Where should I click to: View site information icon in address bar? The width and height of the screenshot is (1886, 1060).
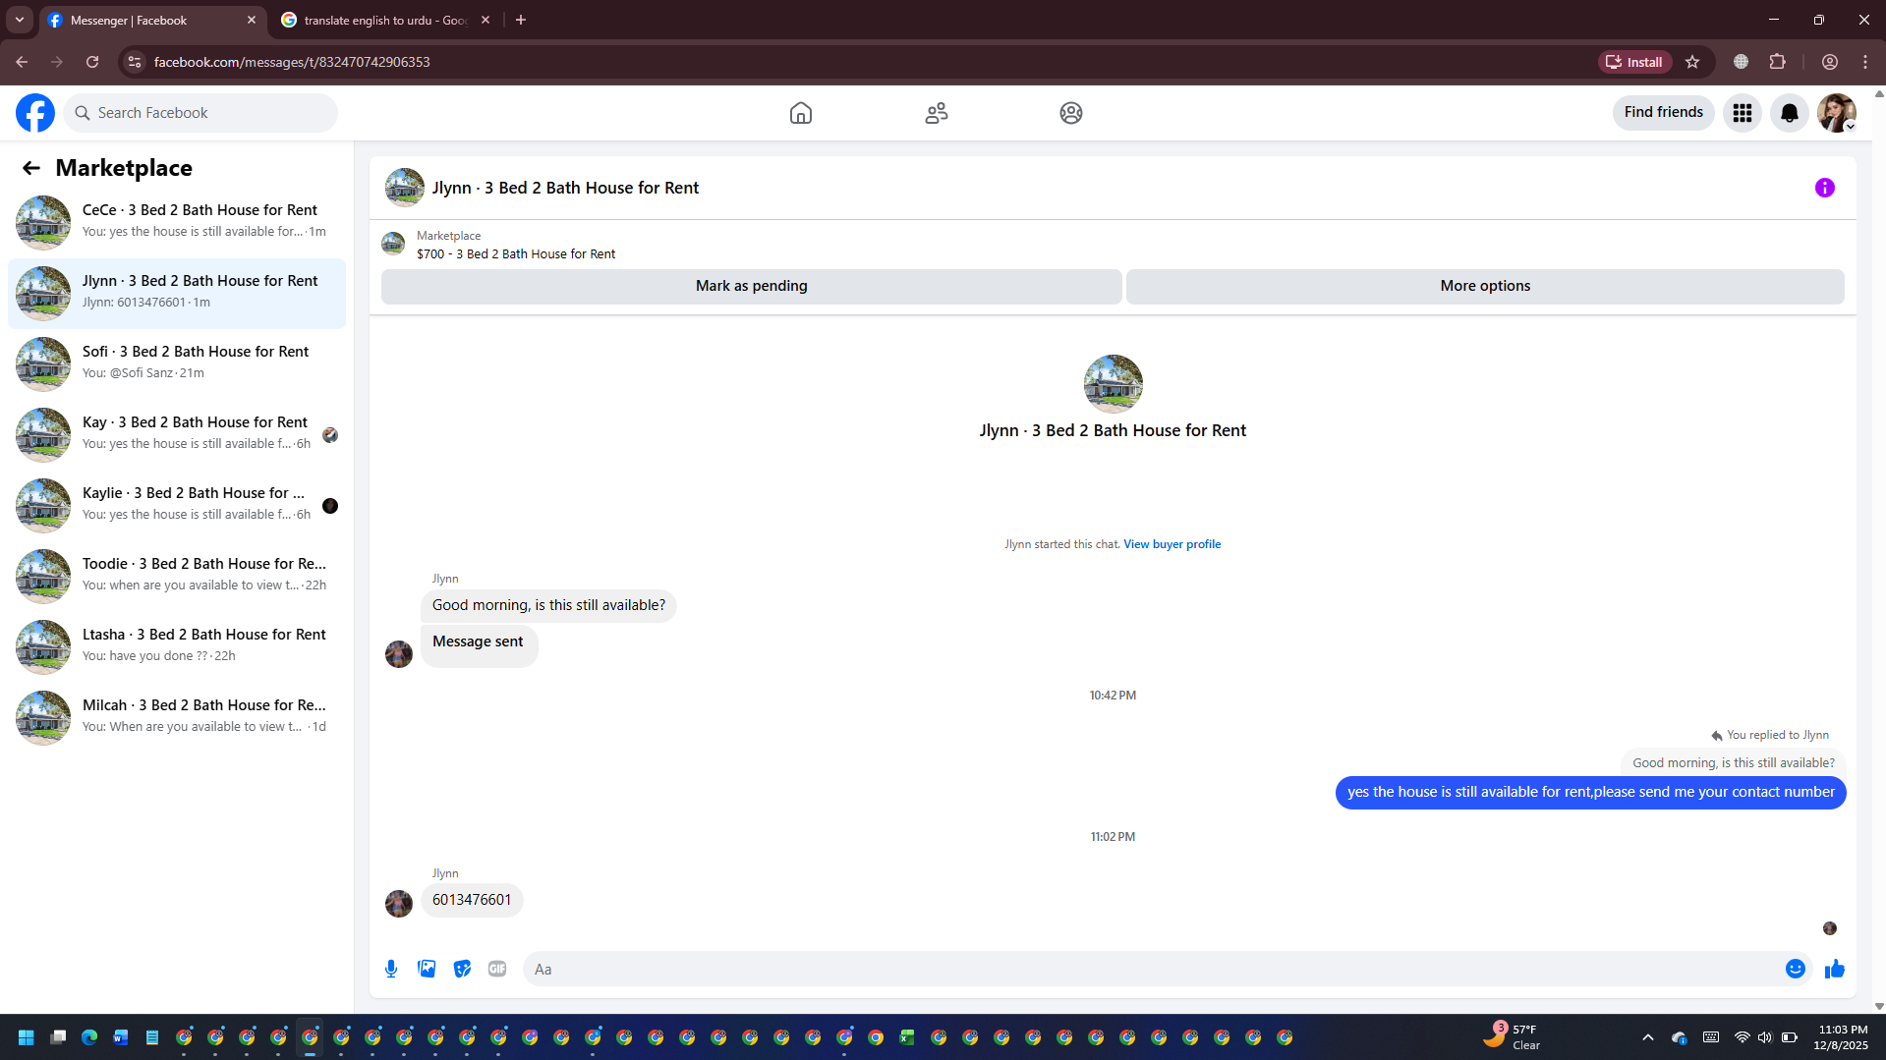pyautogui.click(x=135, y=62)
